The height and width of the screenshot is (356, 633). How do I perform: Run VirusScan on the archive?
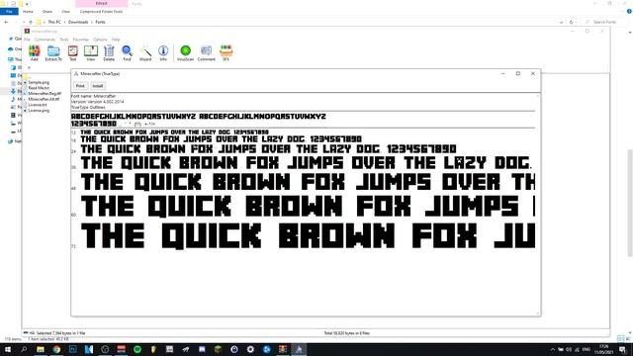click(185, 52)
